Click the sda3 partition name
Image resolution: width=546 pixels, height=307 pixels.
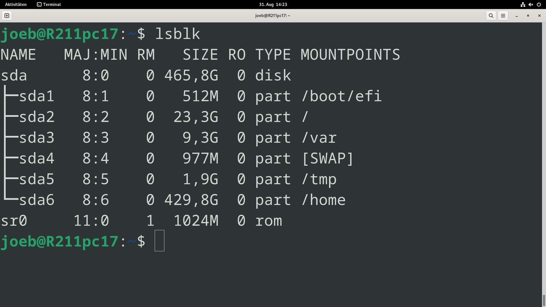[37, 138]
